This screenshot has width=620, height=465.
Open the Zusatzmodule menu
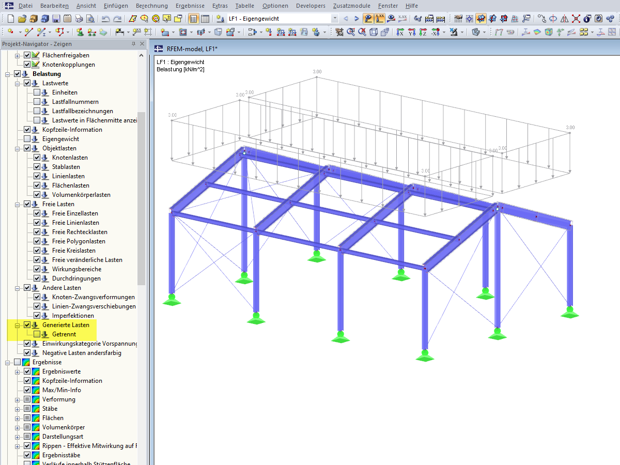click(x=352, y=6)
